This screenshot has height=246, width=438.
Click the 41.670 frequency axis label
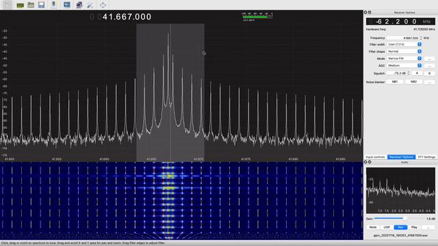pyautogui.click(x=198, y=159)
